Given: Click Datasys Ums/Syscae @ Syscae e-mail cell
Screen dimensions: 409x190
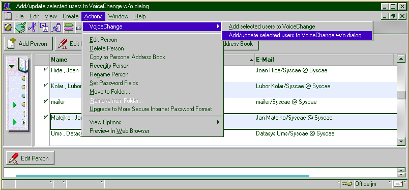Looking at the screenshot, I should pyautogui.click(x=295, y=133).
